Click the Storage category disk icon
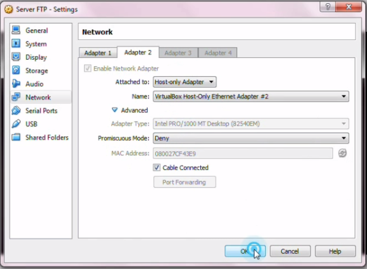Image resolution: width=367 pixels, height=269 pixels. coord(16,70)
